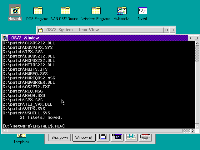Click the C:\patch\TLI_SPX.DLL line
Image resolution: width=200 pixels, height=150 pixels.
tap(27, 104)
